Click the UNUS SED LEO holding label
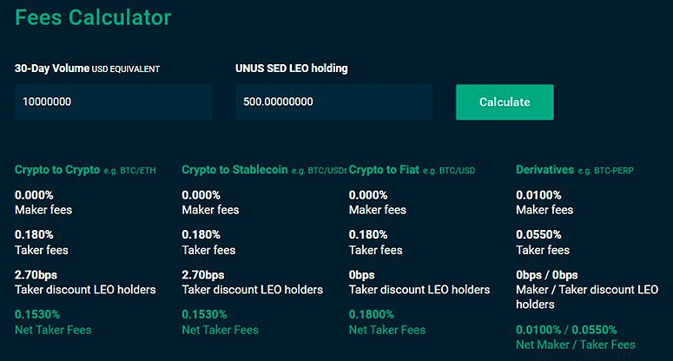Screen dimensions: 673x361 click(297, 68)
